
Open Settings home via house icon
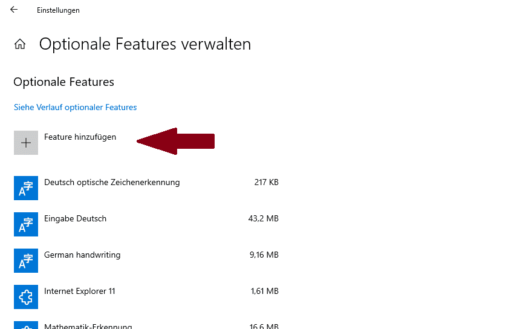(x=20, y=44)
